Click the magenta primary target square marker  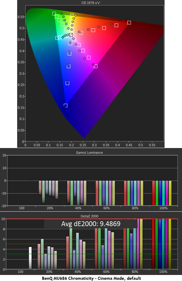pyautogui.click(x=96, y=66)
